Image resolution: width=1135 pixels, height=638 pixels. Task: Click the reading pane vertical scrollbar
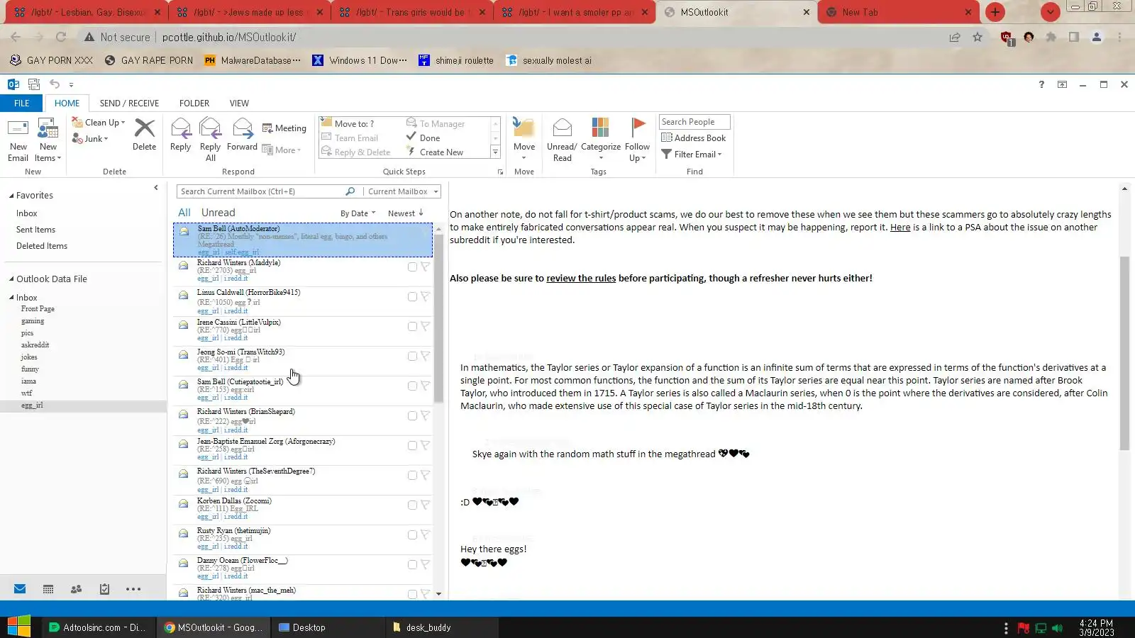1124,353
